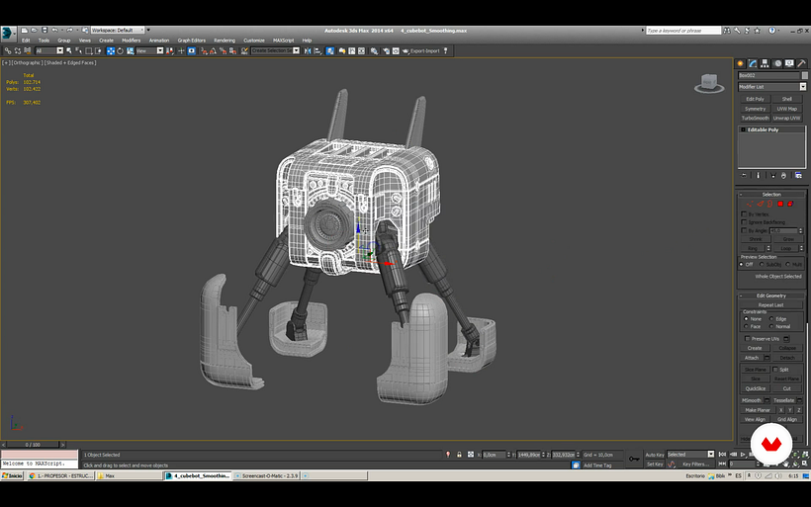Enable Preserve UVs checkbox
Screen dimensions: 811x507
click(748, 339)
